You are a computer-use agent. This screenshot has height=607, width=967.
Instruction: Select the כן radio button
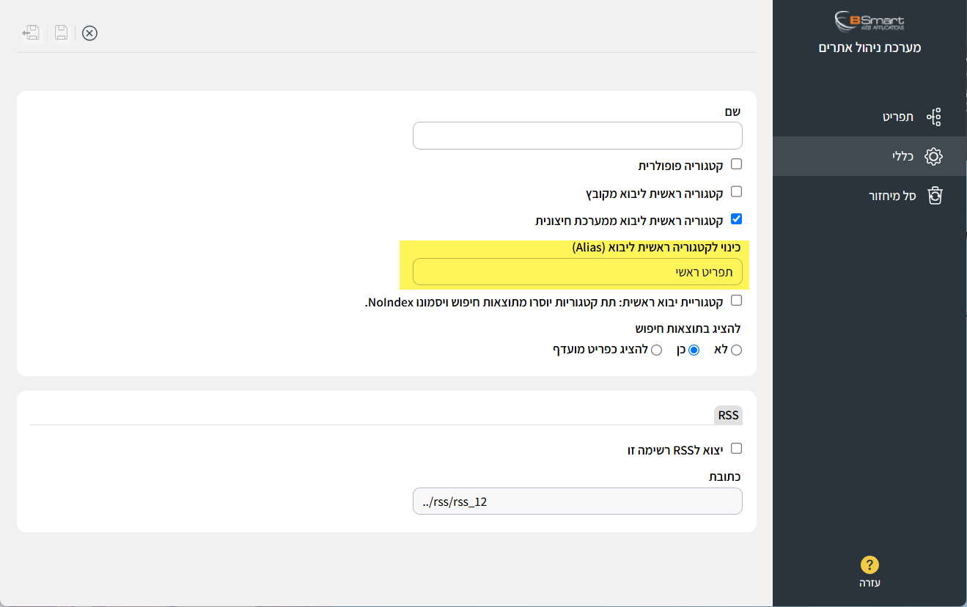pos(694,350)
